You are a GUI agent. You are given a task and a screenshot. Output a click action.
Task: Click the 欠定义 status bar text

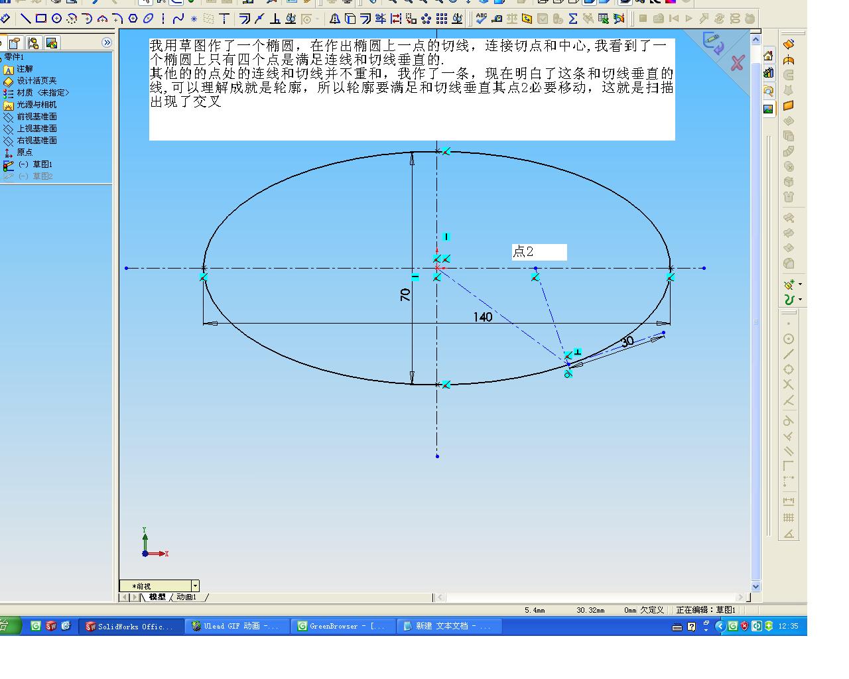coord(651,610)
